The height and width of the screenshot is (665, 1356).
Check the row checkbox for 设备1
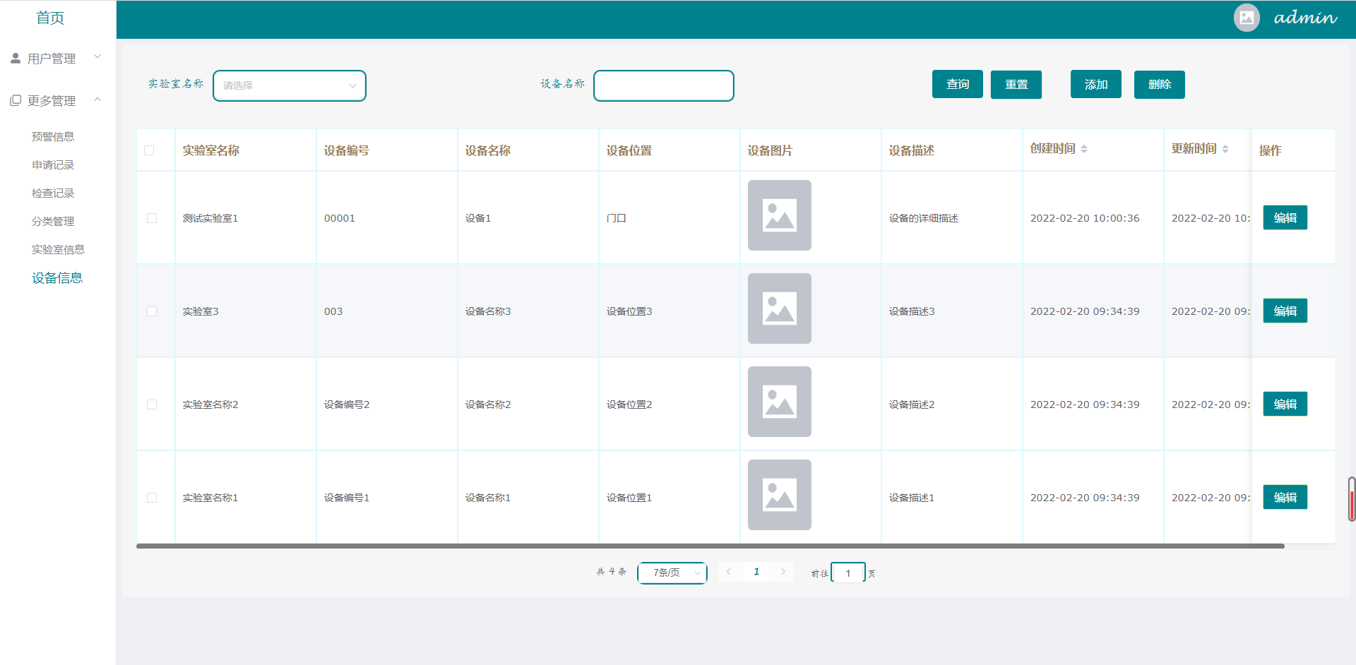tap(151, 218)
